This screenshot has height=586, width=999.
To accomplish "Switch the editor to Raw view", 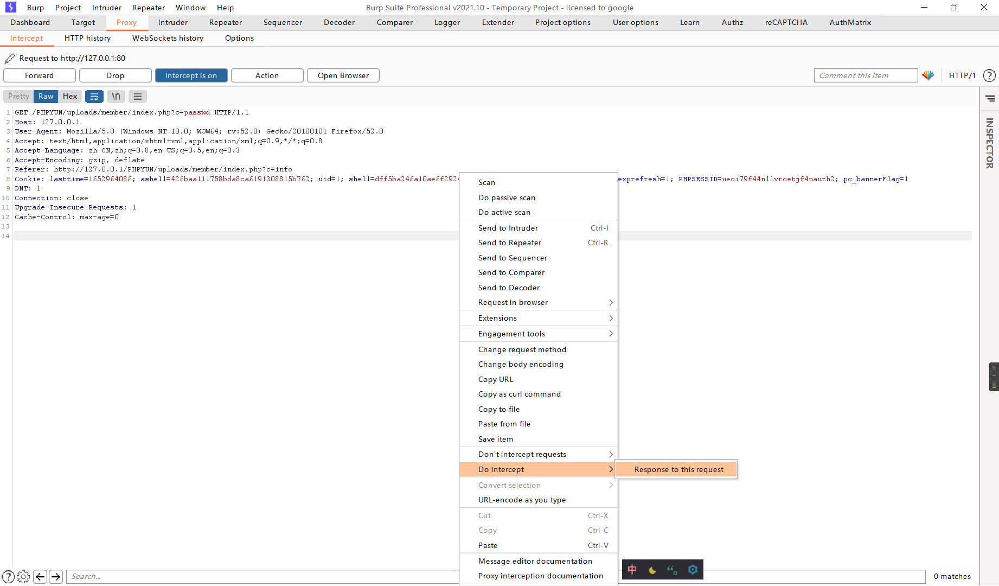I will [x=46, y=97].
